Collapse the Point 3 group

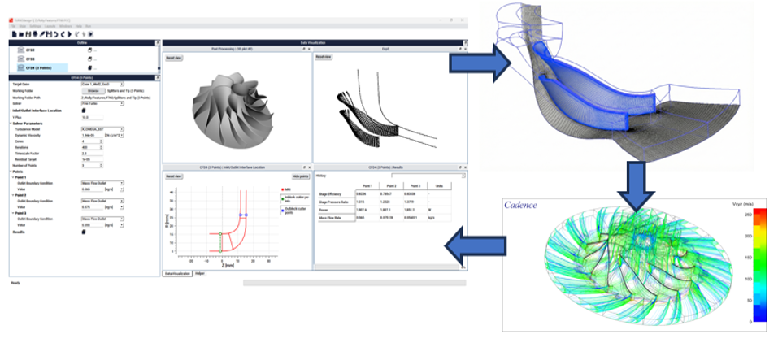click(x=13, y=212)
